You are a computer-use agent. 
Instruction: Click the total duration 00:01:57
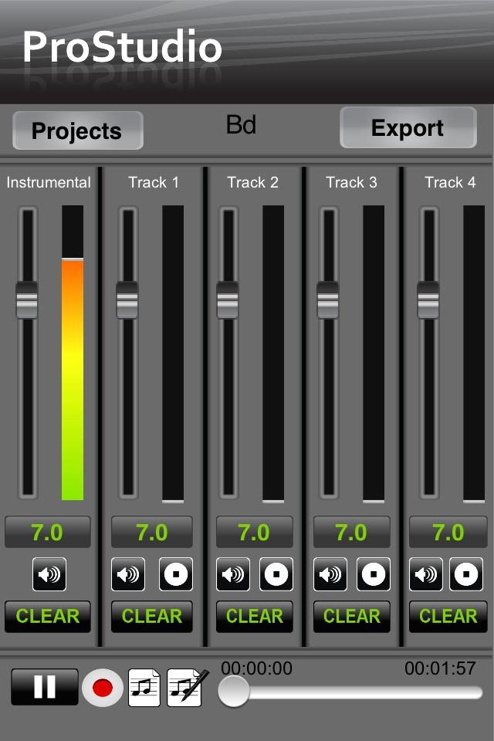click(440, 668)
